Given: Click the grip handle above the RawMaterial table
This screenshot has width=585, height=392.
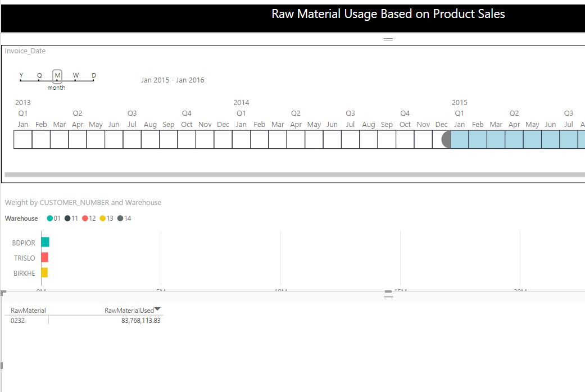Looking at the screenshot, I should coord(388,297).
